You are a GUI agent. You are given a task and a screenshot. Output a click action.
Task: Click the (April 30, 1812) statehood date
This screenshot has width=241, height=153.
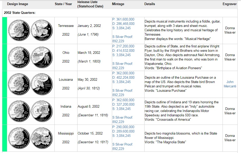point(89,88)
